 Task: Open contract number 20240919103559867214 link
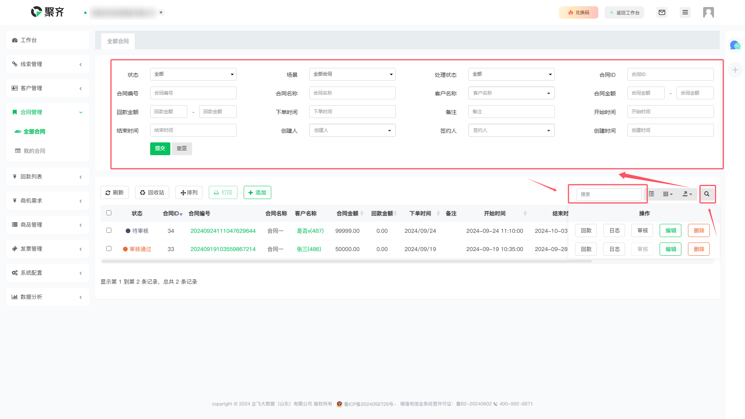click(x=223, y=249)
